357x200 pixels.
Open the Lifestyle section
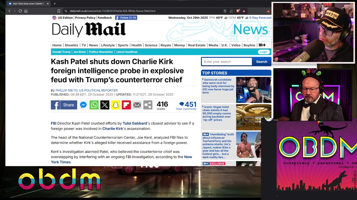click(108, 45)
